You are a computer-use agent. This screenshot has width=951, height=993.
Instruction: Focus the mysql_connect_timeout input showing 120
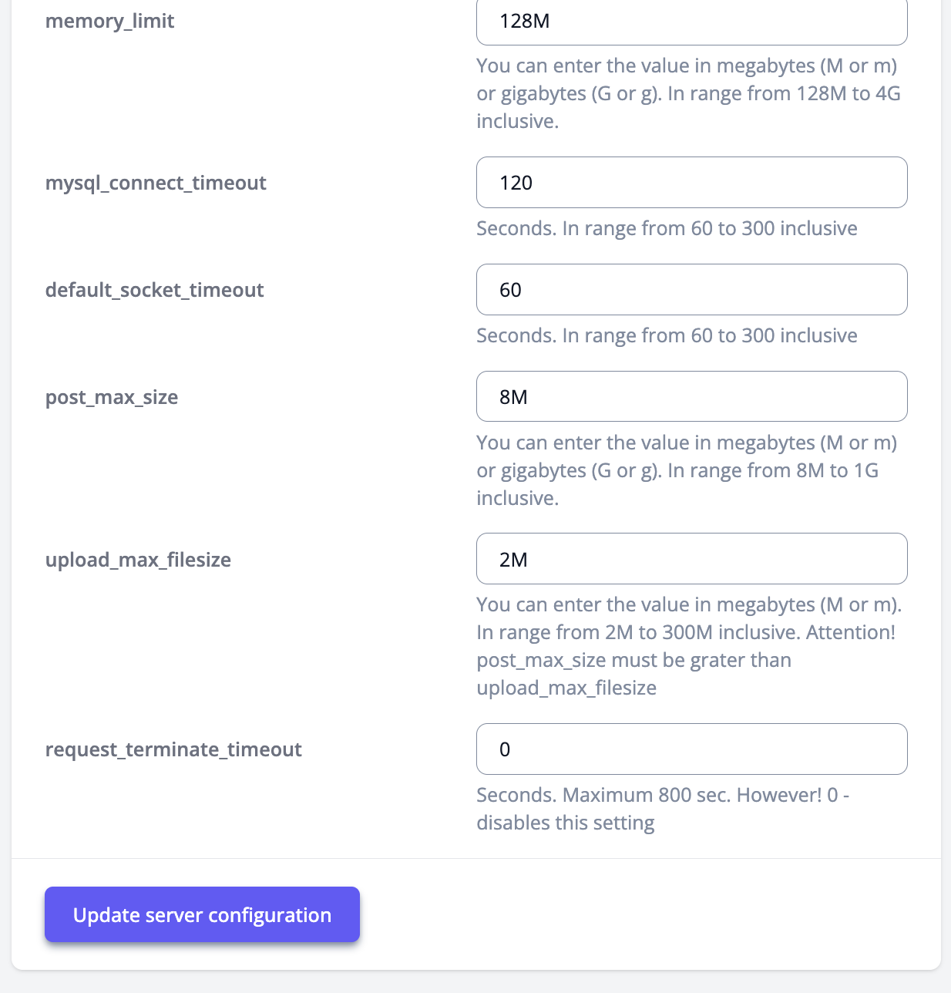(691, 183)
